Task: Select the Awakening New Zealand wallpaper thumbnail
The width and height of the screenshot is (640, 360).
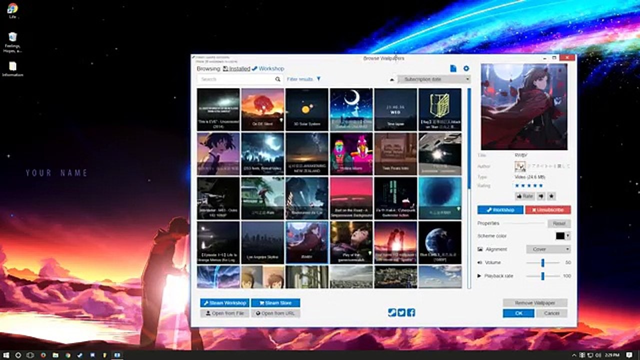Action: 307,154
